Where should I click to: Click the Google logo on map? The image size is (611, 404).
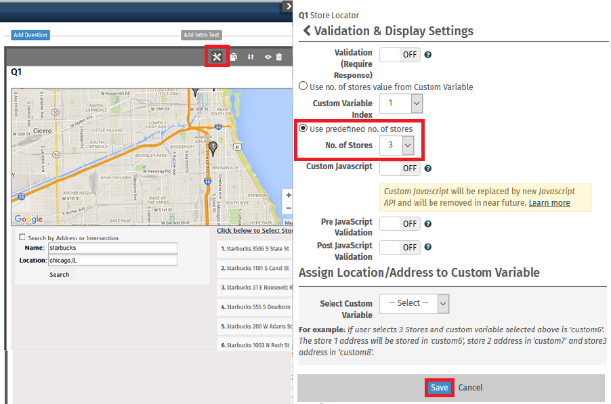28,219
